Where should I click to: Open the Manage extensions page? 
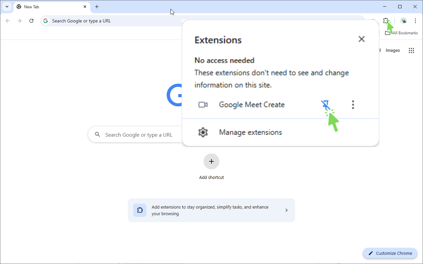coord(250,132)
